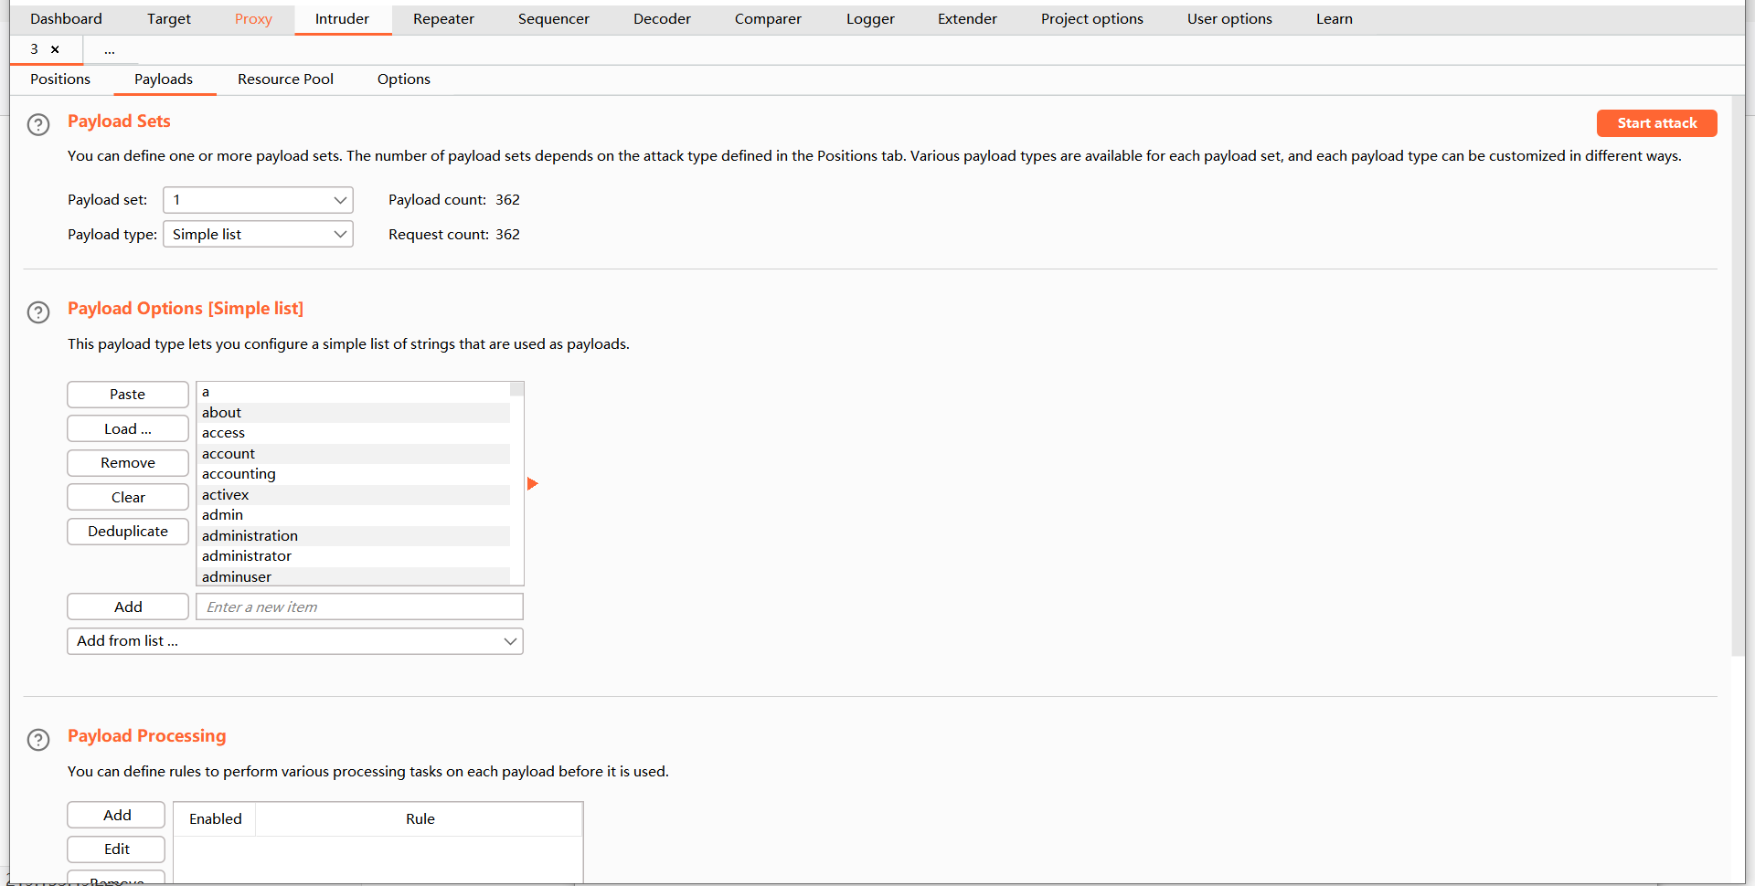Viewport: 1755px width, 886px height.
Task: Switch to the Target tab
Action: [169, 18]
